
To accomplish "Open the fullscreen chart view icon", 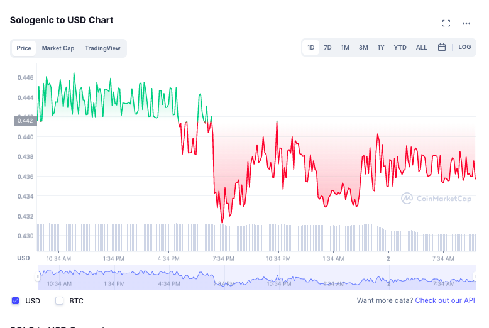I will tap(446, 23).
